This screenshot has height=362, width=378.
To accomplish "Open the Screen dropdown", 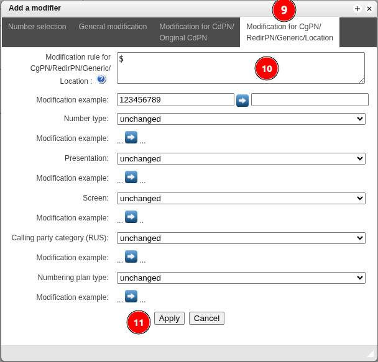I will (241, 198).
